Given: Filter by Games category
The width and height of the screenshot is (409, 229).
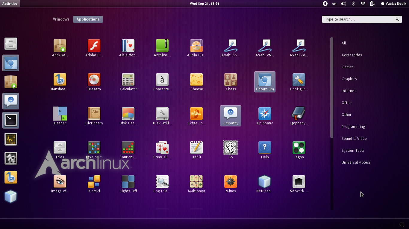Looking at the screenshot, I should (x=348, y=67).
